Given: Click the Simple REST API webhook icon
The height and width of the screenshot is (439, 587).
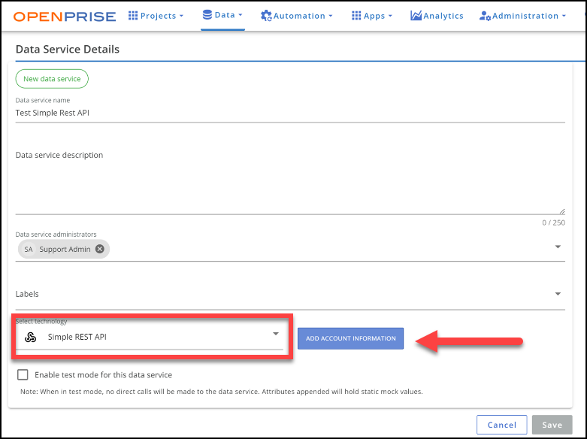Looking at the screenshot, I should click(x=30, y=337).
